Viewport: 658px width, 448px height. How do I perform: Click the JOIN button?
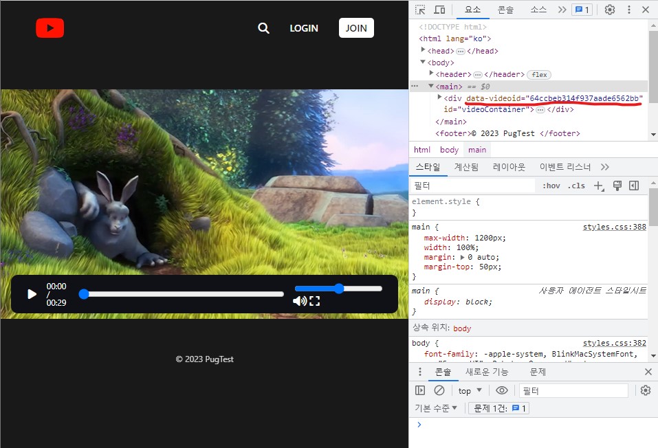pyautogui.click(x=356, y=28)
